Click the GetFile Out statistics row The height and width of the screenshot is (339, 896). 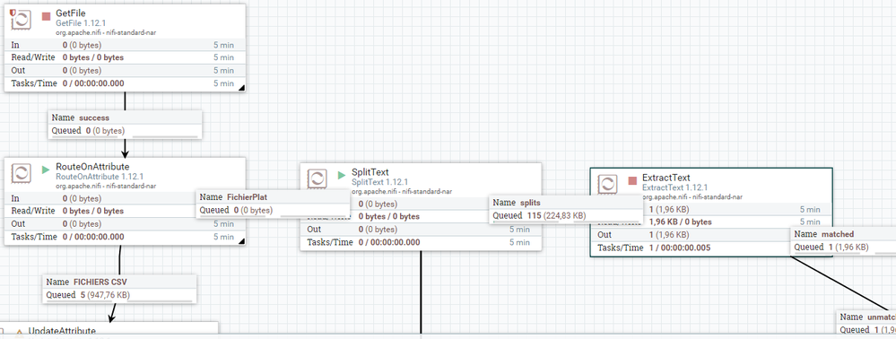coord(126,70)
